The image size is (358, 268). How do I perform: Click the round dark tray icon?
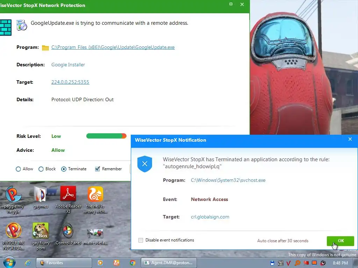323,263
